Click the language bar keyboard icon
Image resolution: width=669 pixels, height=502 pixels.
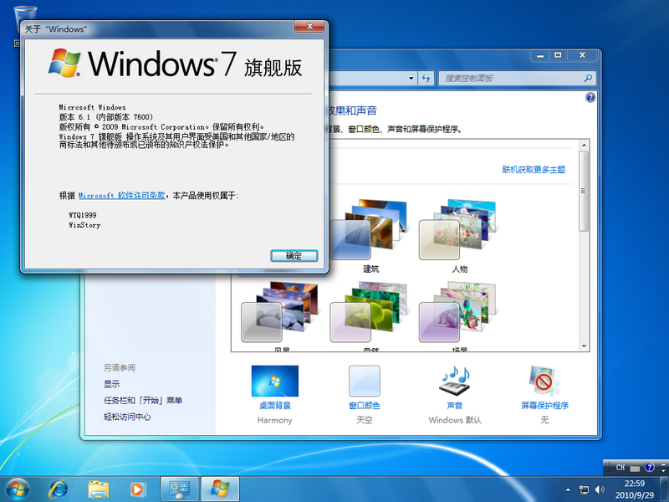point(635,468)
